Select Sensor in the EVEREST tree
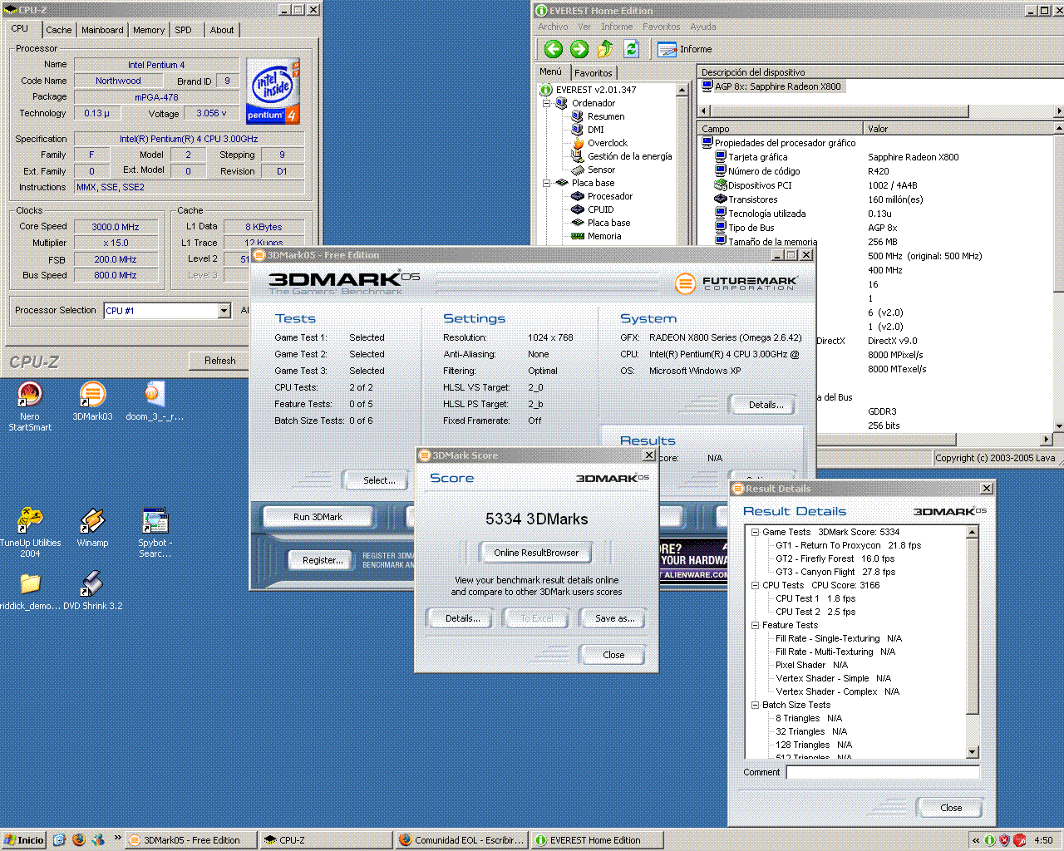The image size is (1064, 851). (x=601, y=170)
